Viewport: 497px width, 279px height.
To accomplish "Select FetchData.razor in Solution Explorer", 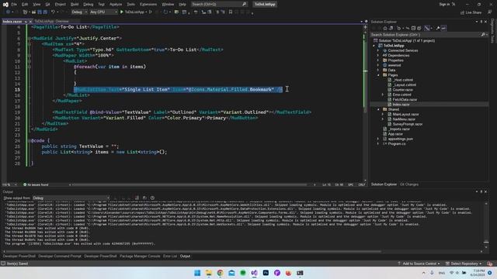I will 405,100.
